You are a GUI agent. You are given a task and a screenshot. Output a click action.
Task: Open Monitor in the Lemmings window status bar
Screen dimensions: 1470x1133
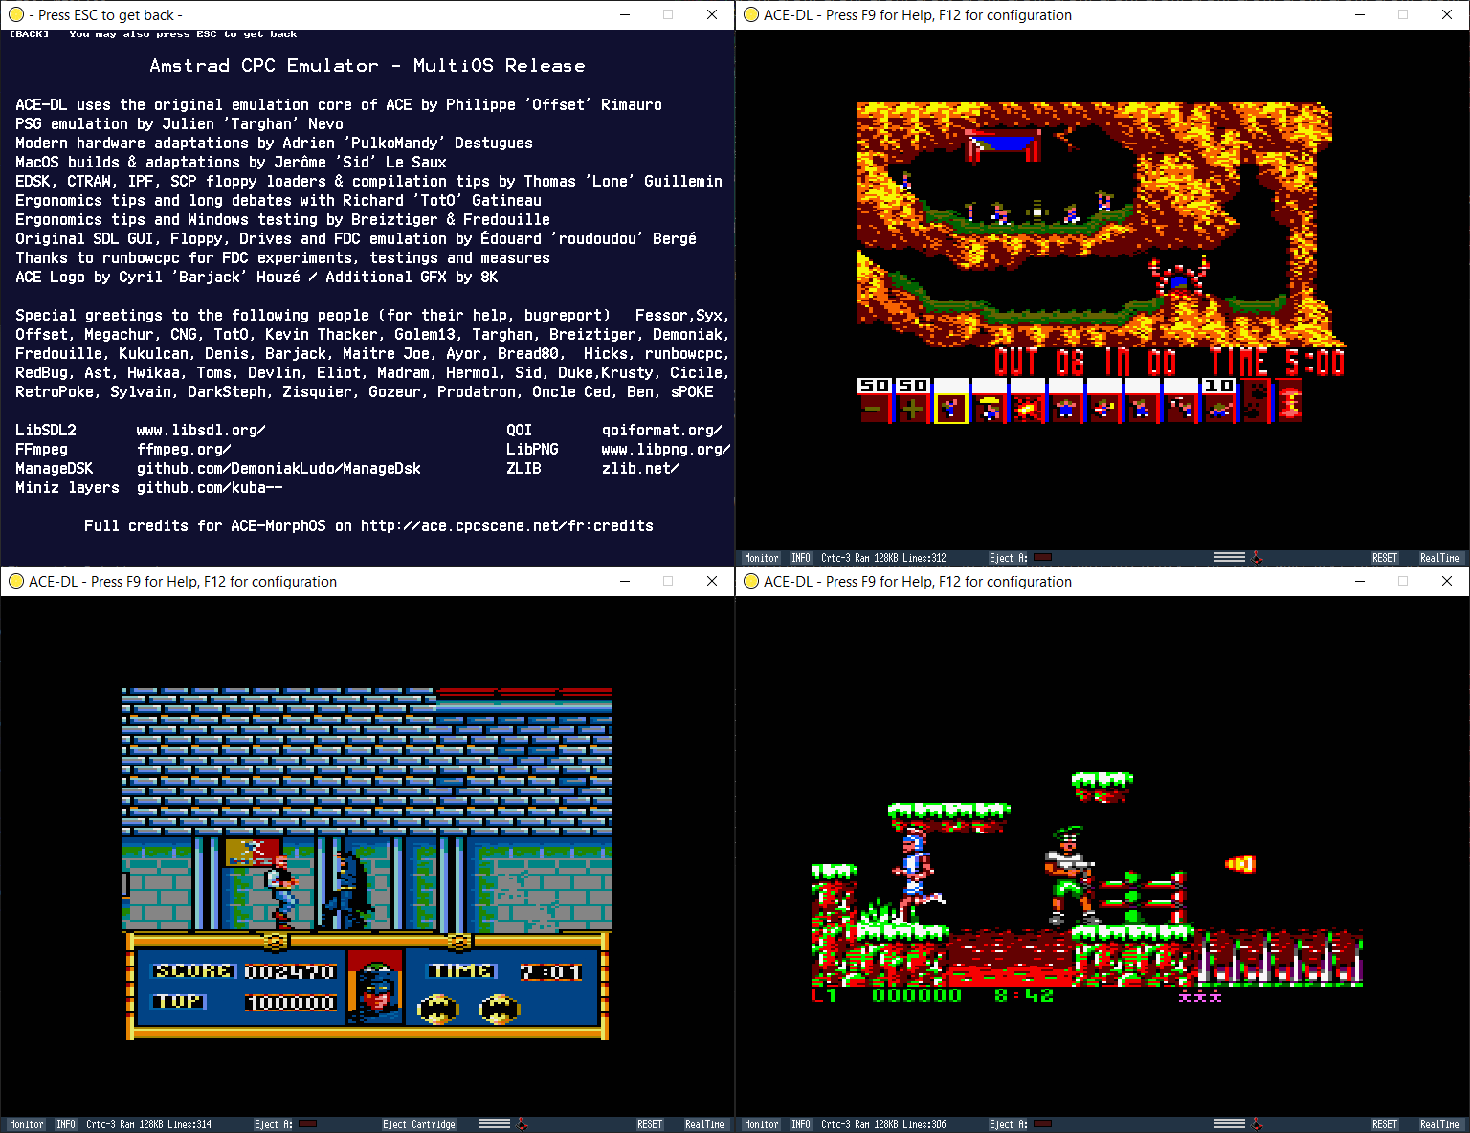(x=762, y=558)
